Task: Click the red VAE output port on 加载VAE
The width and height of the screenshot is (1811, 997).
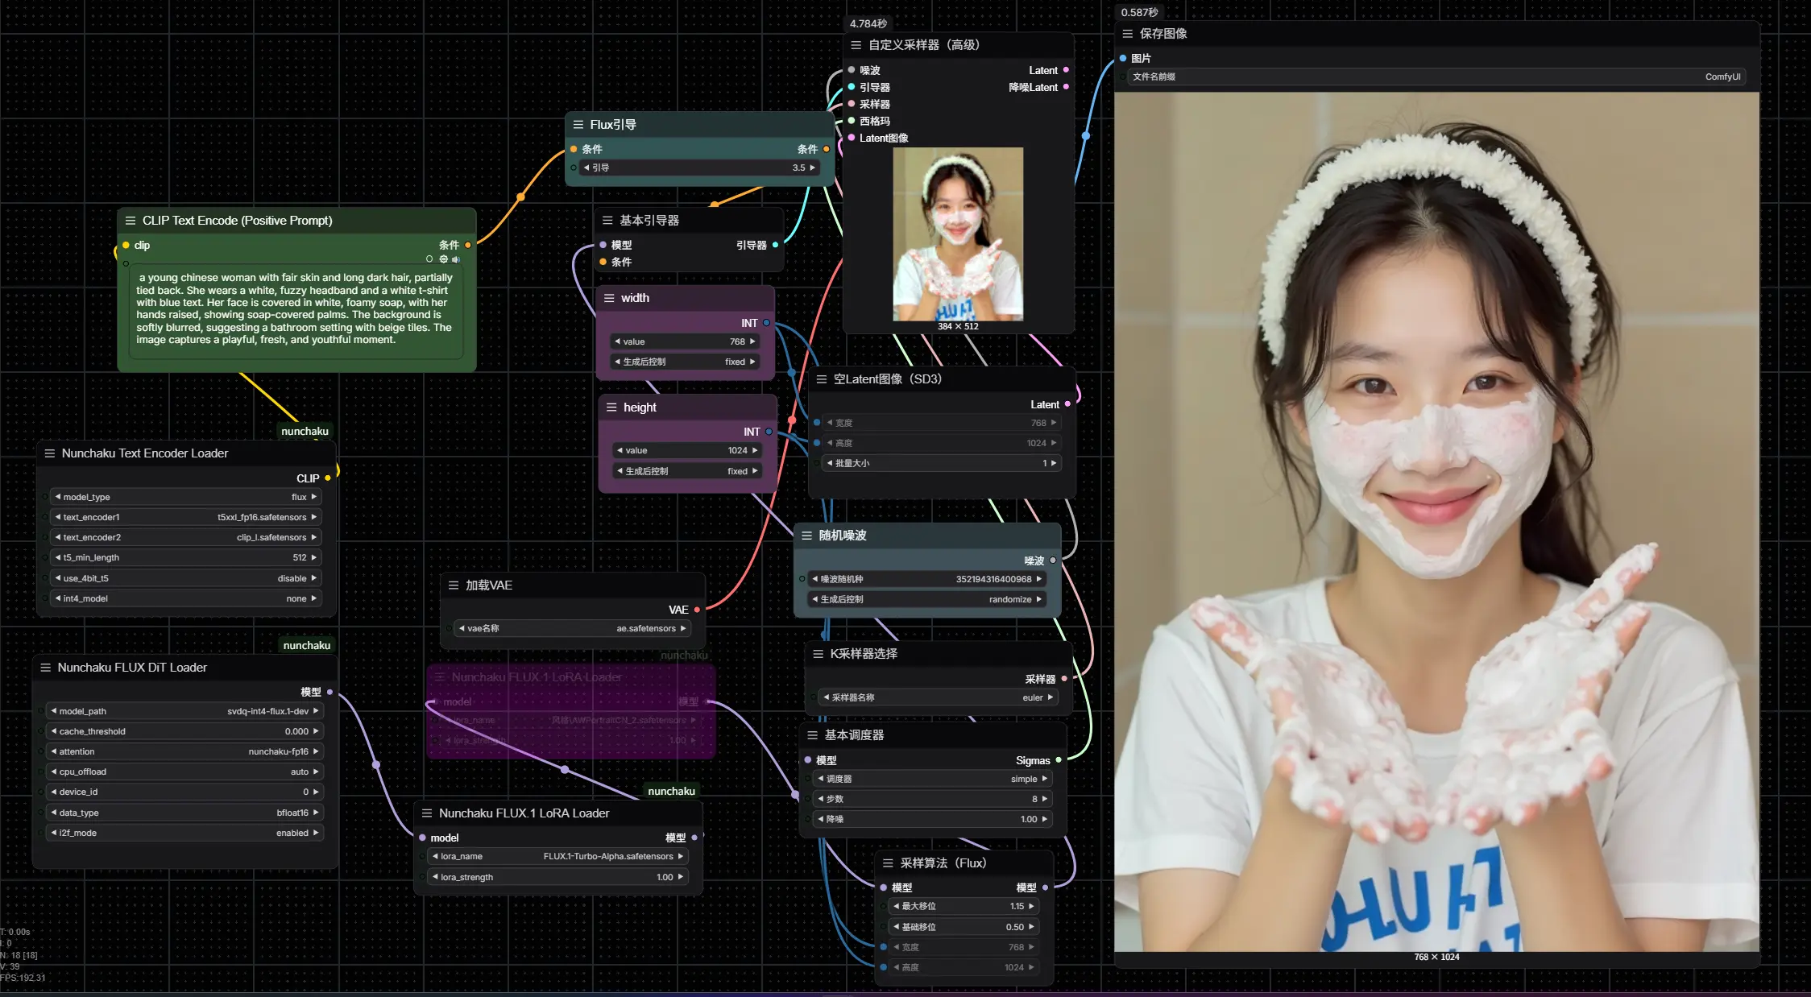Action: (697, 610)
